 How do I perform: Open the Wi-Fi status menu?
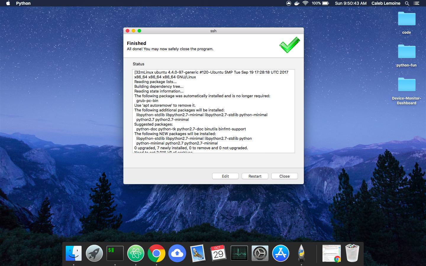pyautogui.click(x=305, y=3)
